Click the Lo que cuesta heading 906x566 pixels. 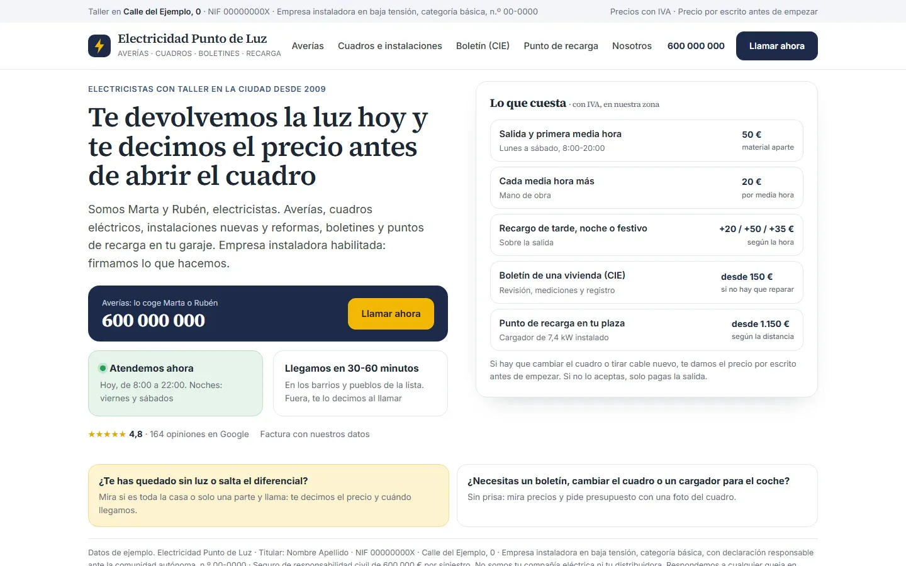528,103
